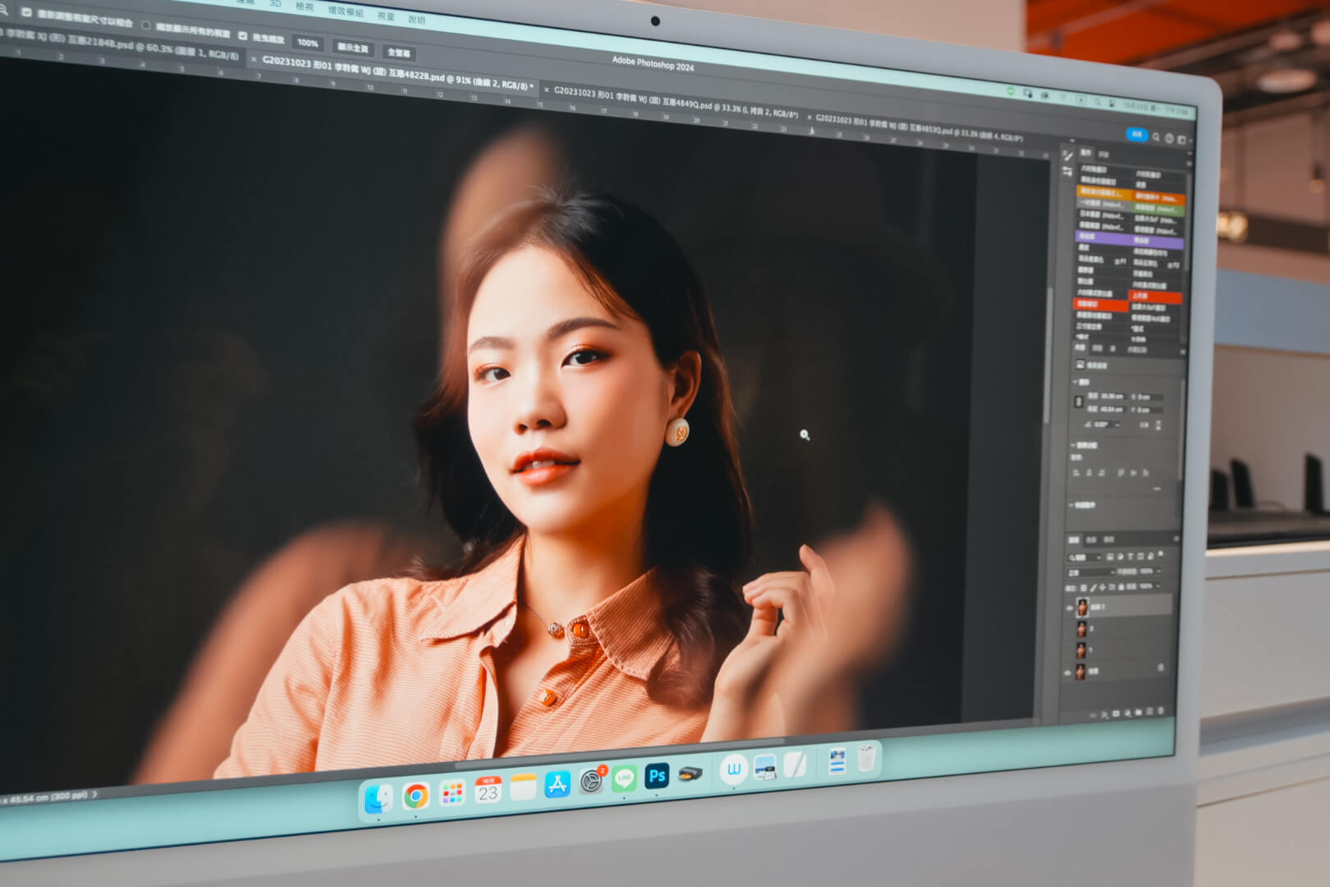Image resolution: width=1330 pixels, height=887 pixels.
Task: Open the Preview app in the Dock
Action: pos(765,767)
